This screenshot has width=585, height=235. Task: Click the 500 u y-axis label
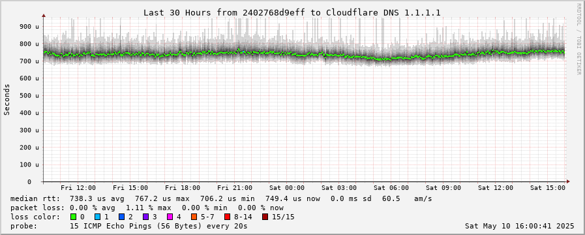29,96
